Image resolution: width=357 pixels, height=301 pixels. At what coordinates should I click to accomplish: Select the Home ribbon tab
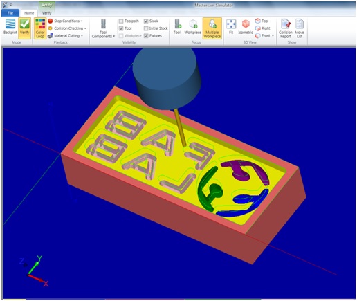tap(29, 13)
